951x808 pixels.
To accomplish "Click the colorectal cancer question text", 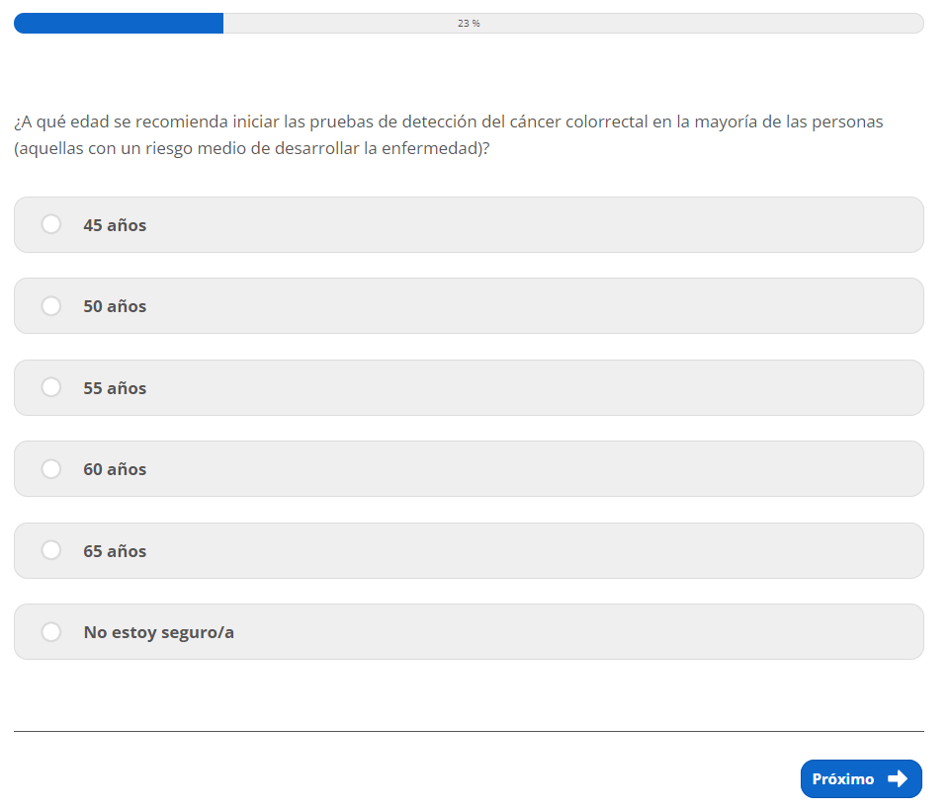I will (448, 122).
